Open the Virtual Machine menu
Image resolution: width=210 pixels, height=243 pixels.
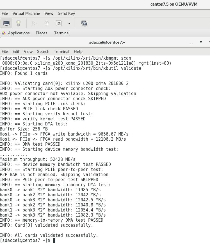(x=26, y=13)
